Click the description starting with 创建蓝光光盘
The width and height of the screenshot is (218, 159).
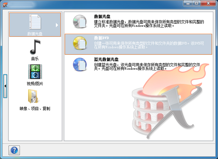click(147, 67)
